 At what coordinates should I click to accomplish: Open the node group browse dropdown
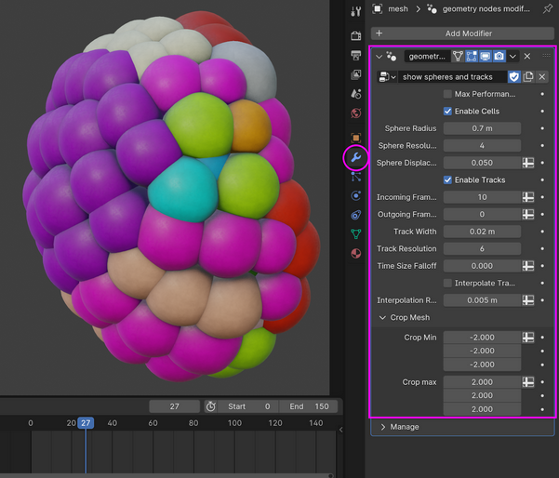pos(387,76)
